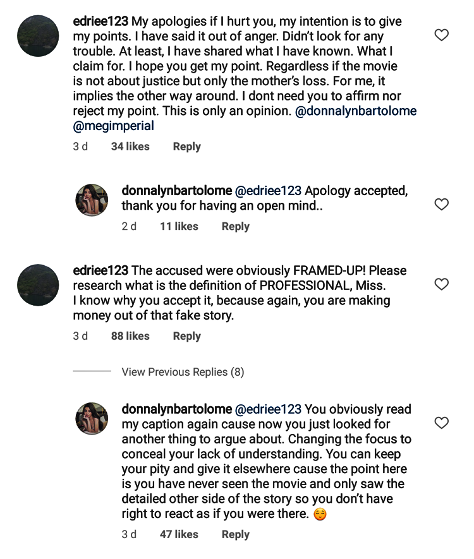Open @donnalynbartolome mention in first comment
Viewport: 474px width, 559px height.
click(356, 111)
